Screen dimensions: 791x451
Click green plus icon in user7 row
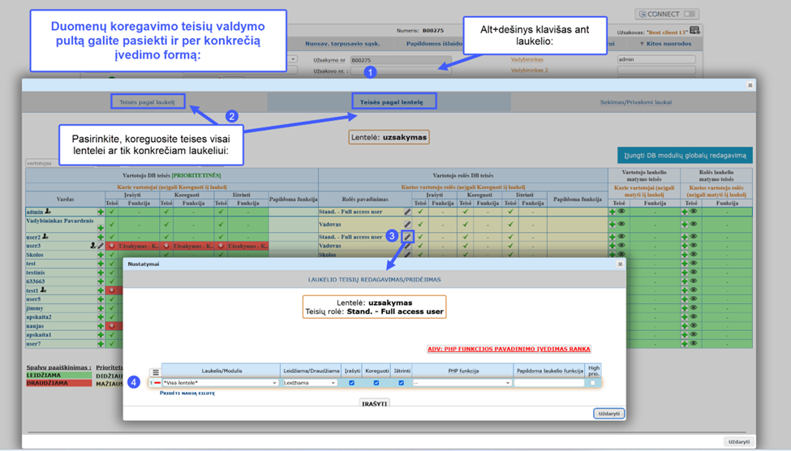pos(101,344)
